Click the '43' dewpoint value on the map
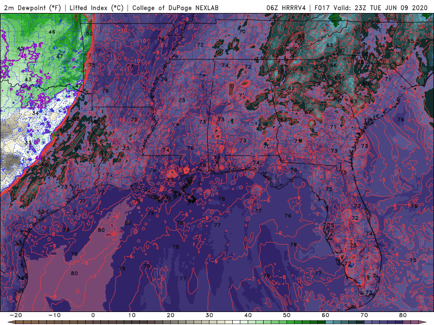 (28, 79)
